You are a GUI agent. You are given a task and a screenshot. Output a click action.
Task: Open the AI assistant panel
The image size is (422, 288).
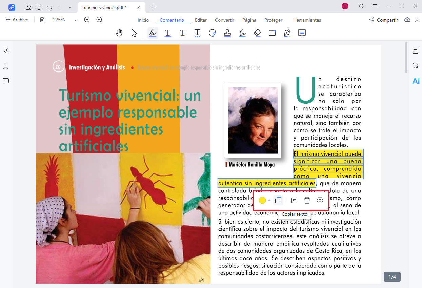coord(416,81)
